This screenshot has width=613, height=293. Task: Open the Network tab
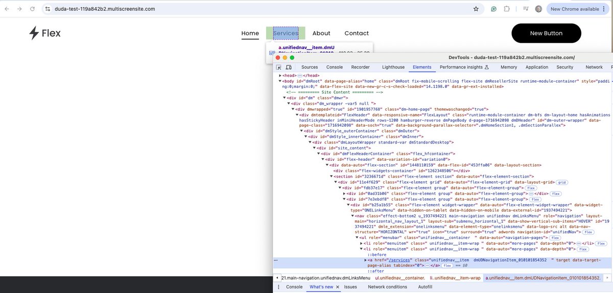[594, 67]
